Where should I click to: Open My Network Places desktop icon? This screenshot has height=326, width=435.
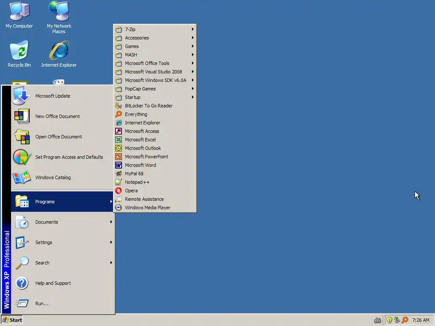(x=59, y=17)
